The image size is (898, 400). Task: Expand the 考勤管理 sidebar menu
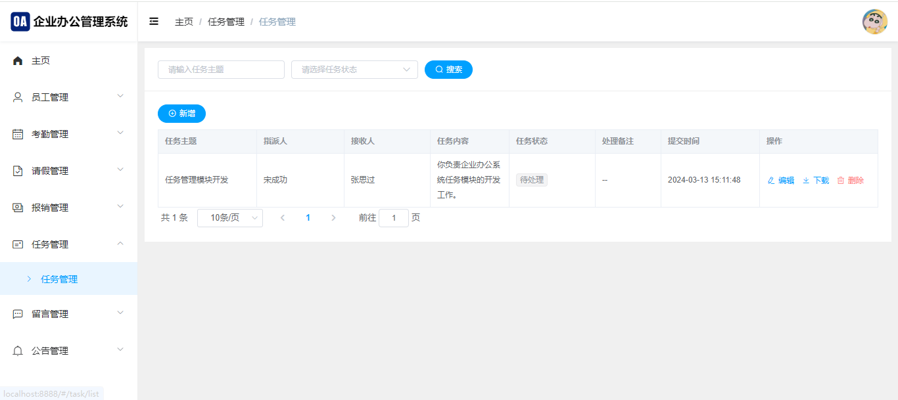pyautogui.click(x=68, y=134)
